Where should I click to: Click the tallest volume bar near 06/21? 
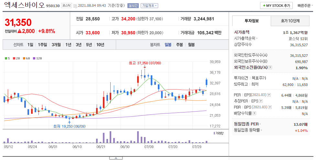pos(110,137)
